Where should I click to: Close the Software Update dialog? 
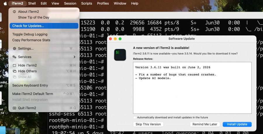coord(110,39)
